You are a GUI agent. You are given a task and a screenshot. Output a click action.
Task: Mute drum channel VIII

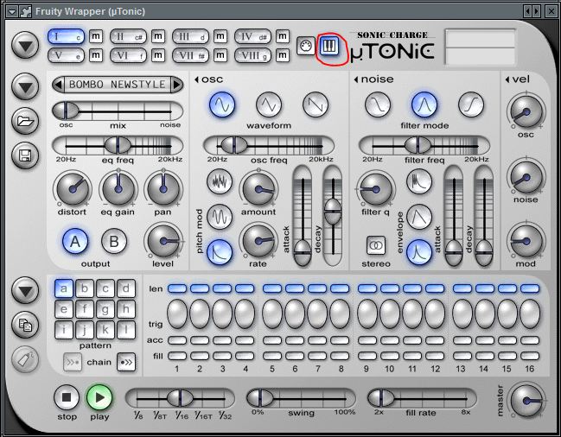pos(283,55)
